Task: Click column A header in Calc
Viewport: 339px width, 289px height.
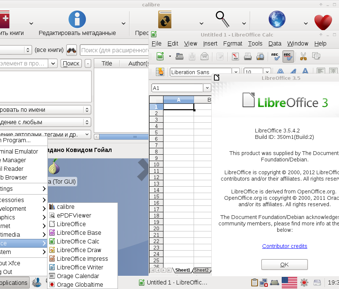Action: coord(179,100)
